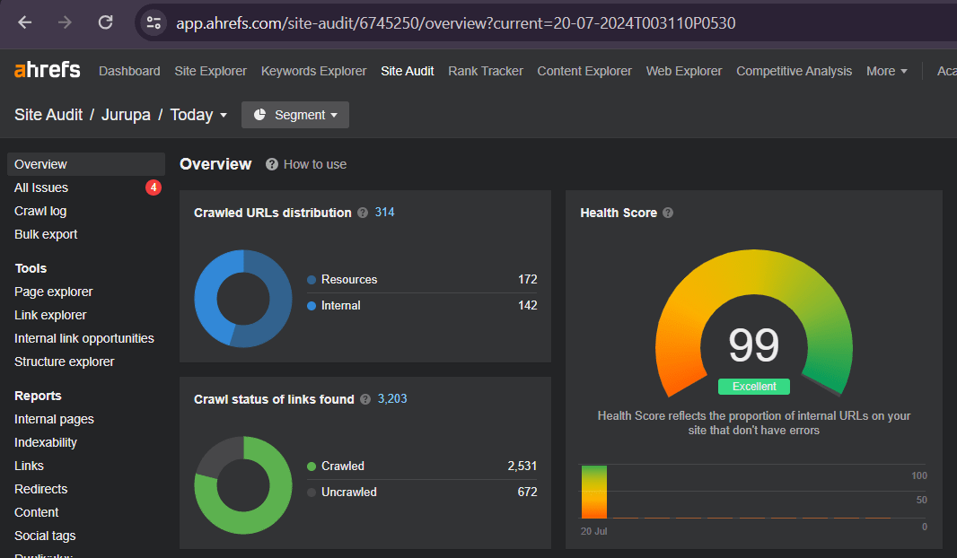The width and height of the screenshot is (957, 558).
Task: Click help icon beside Health Score
Action: point(668,213)
